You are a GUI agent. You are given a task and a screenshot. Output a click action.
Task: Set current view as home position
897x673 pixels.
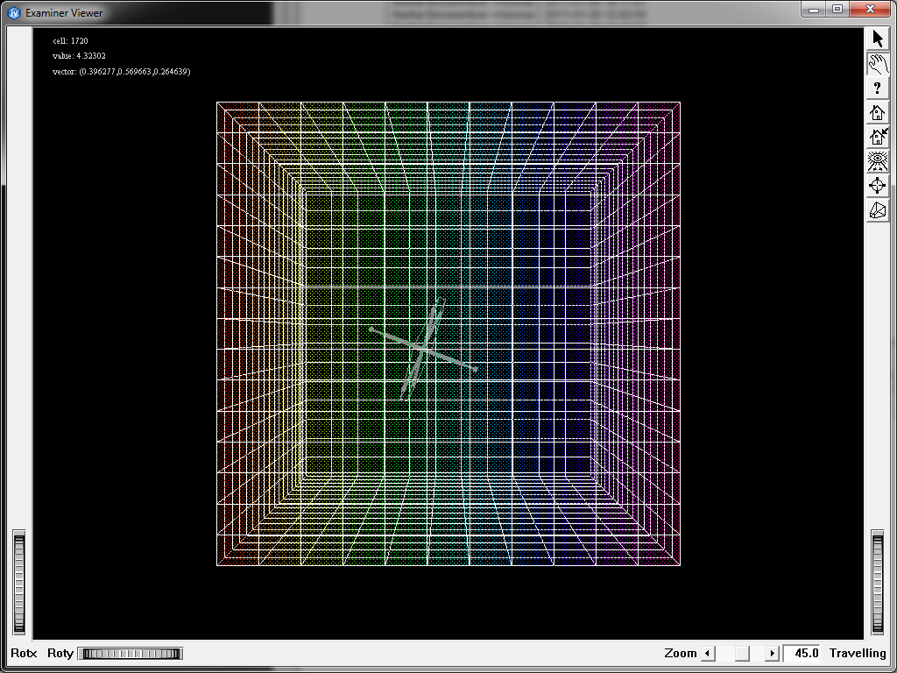878,137
